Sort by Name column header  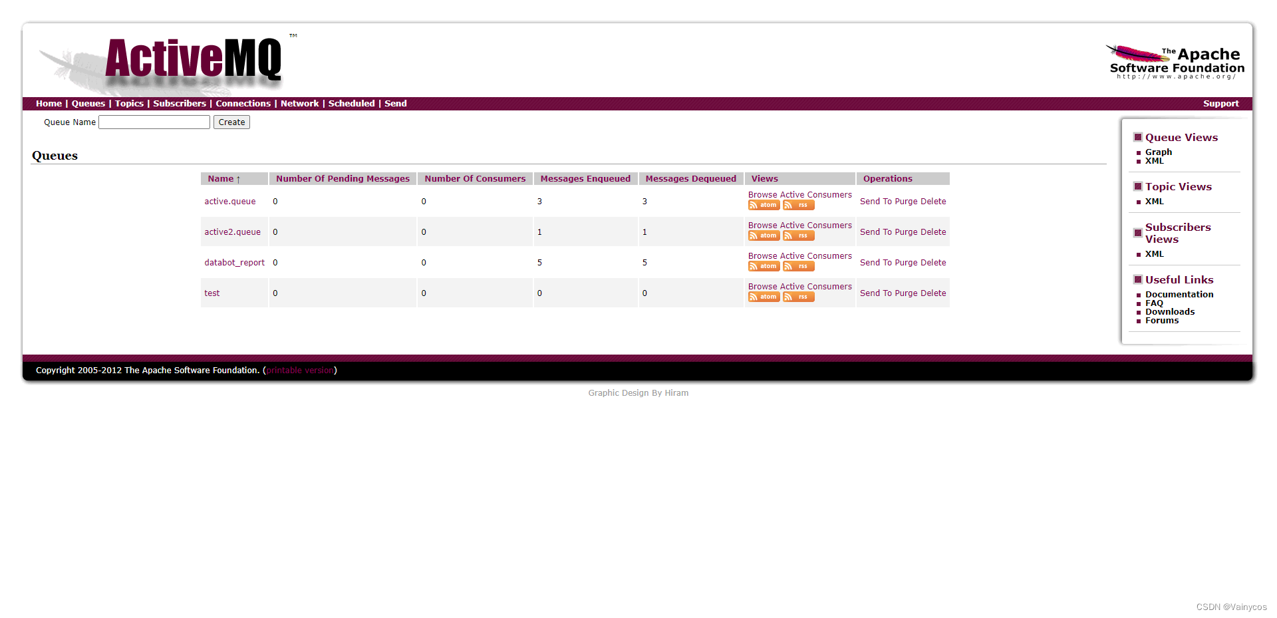tap(223, 179)
